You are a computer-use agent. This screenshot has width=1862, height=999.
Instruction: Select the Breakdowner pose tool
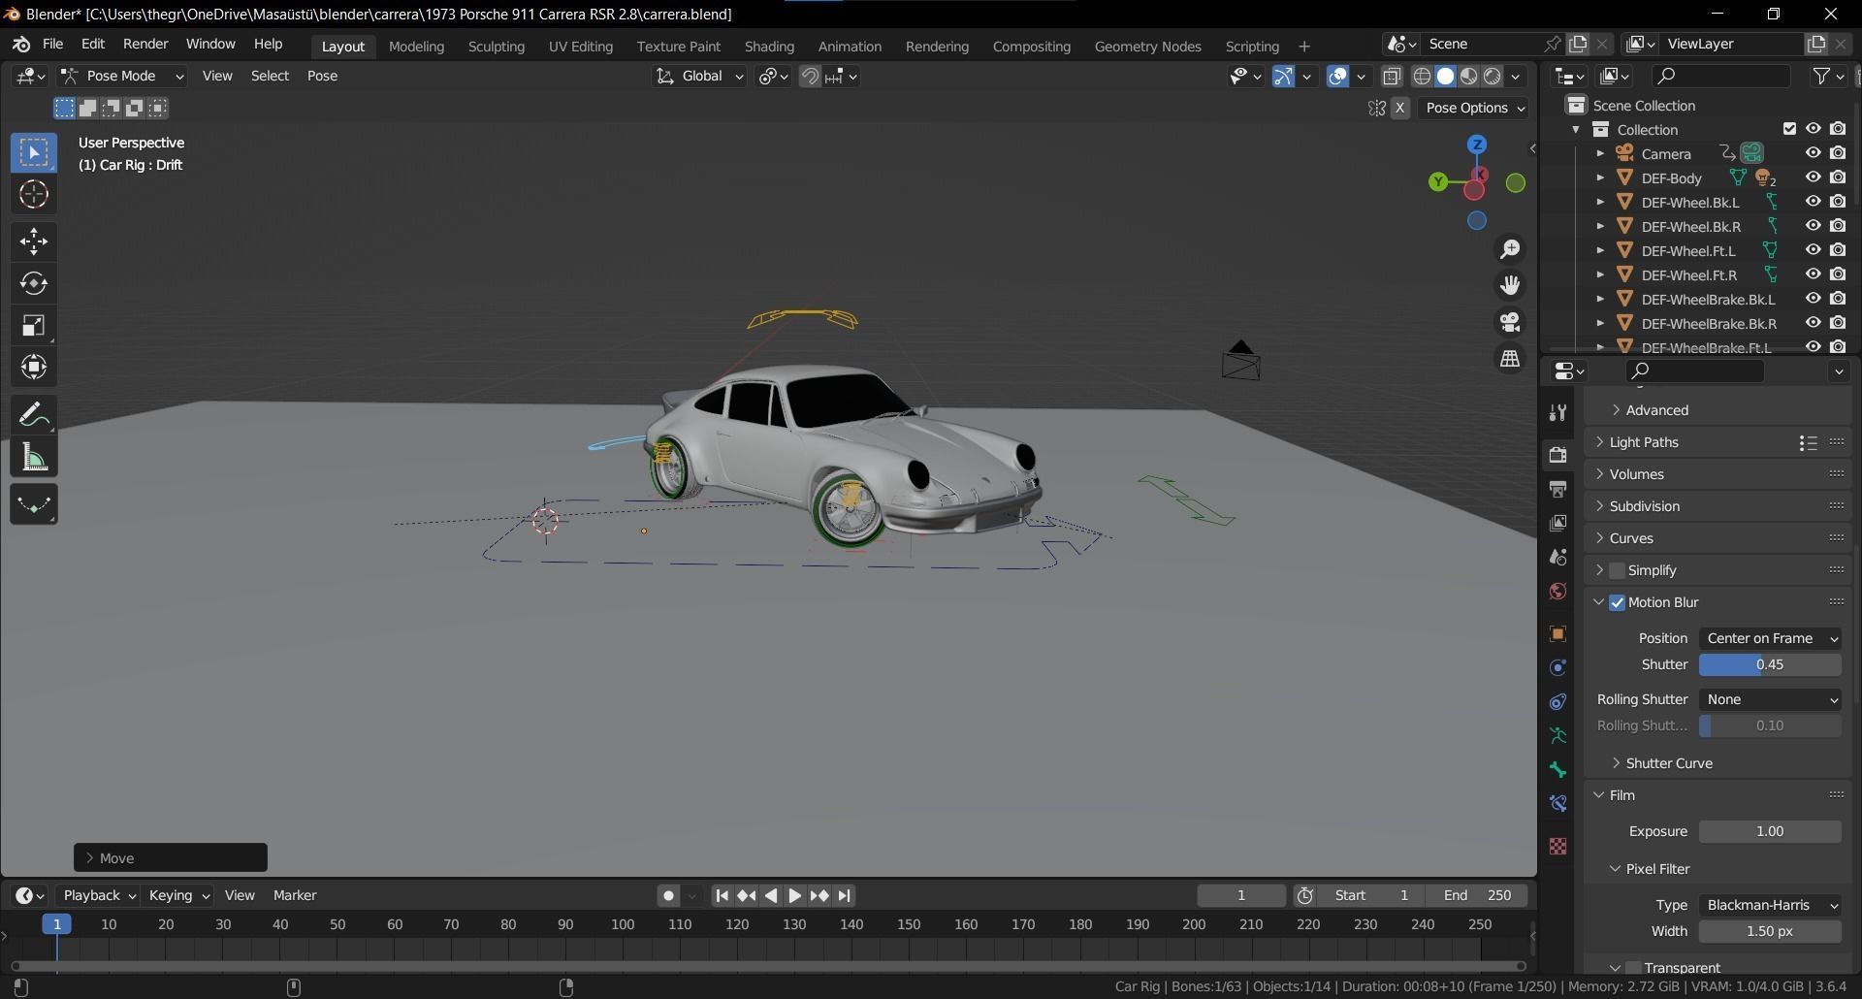[x=34, y=504]
